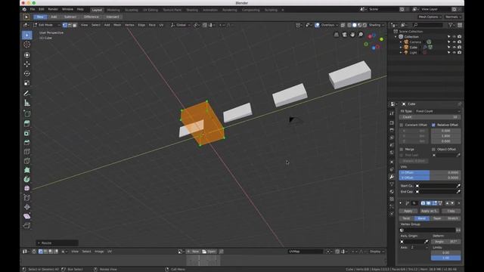The width and height of the screenshot is (484, 272).
Task: Hide Light in viewport via eye icon
Action: 454,52
